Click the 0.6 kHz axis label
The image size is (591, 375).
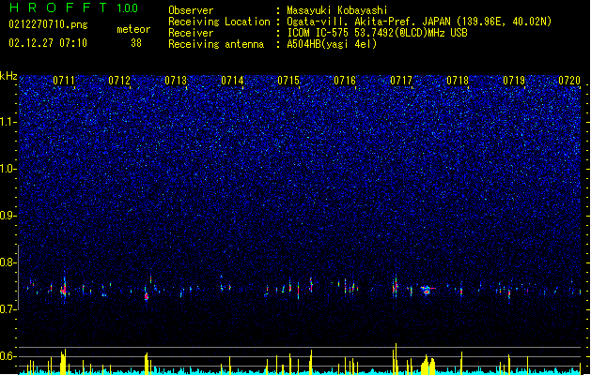click(8, 356)
